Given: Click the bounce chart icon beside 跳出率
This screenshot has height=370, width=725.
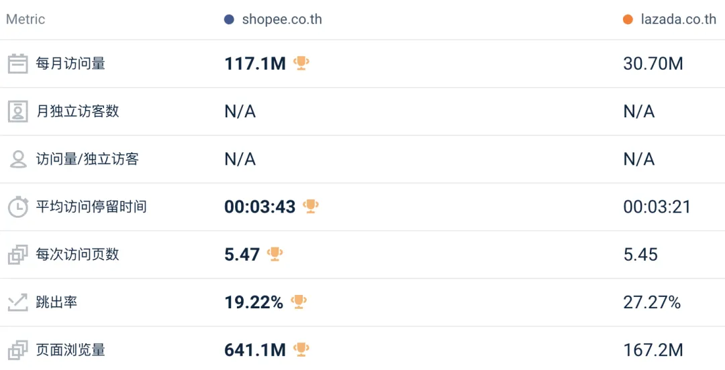Looking at the screenshot, I should 17,302.
